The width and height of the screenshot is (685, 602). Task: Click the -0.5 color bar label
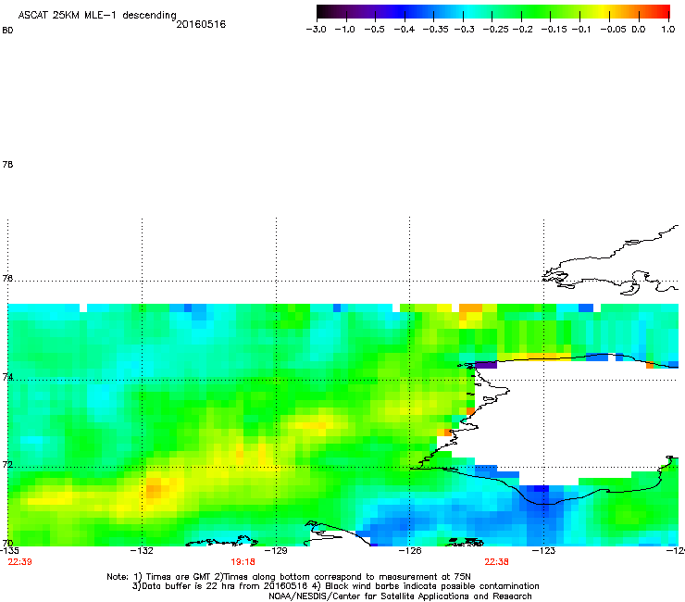(374, 30)
